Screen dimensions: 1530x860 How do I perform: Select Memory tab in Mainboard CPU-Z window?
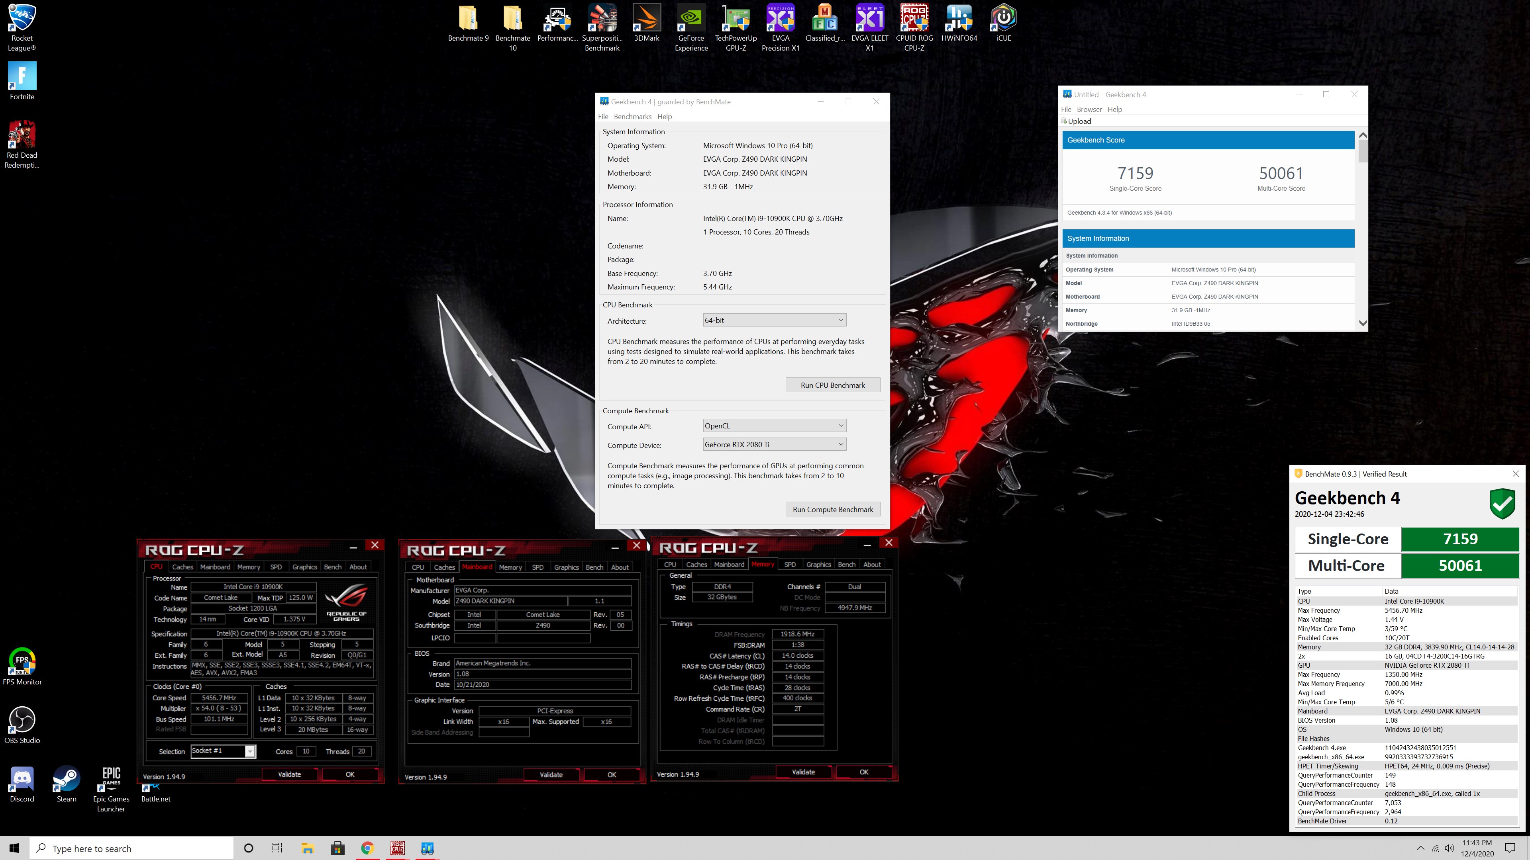[x=510, y=568]
